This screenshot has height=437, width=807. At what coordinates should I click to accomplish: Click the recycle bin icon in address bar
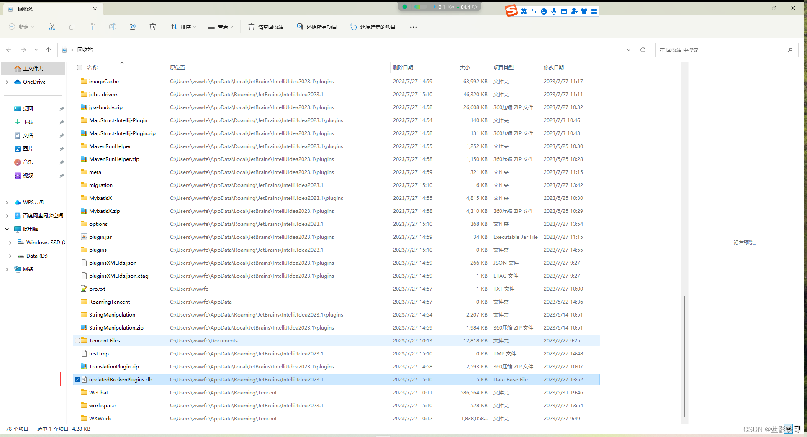pos(64,50)
